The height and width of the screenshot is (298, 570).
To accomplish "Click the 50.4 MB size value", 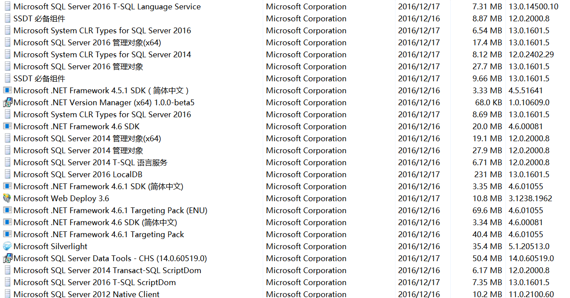I will pos(487,258).
